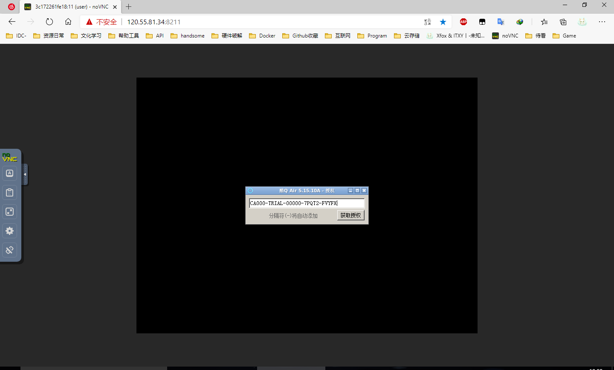The height and width of the screenshot is (370, 614).
Task: Open the Docker bookmarks folder
Action: tap(262, 36)
